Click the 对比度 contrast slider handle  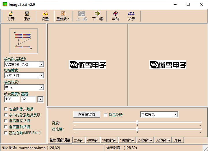click(x=138, y=129)
